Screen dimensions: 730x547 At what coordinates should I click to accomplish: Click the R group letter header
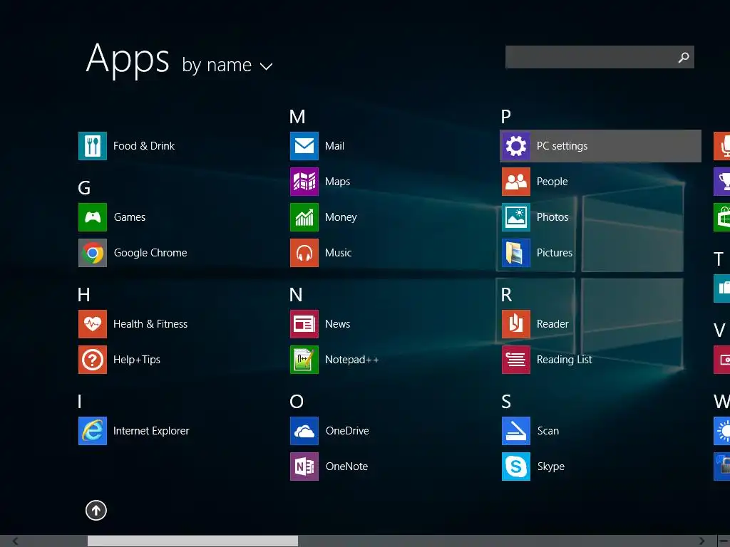507,295
